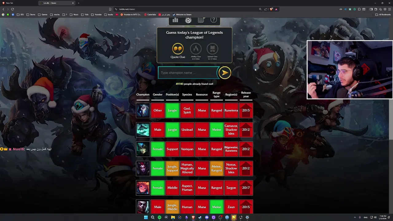Click the 'Zaun' region cell
393x221 pixels.
coord(231,207)
